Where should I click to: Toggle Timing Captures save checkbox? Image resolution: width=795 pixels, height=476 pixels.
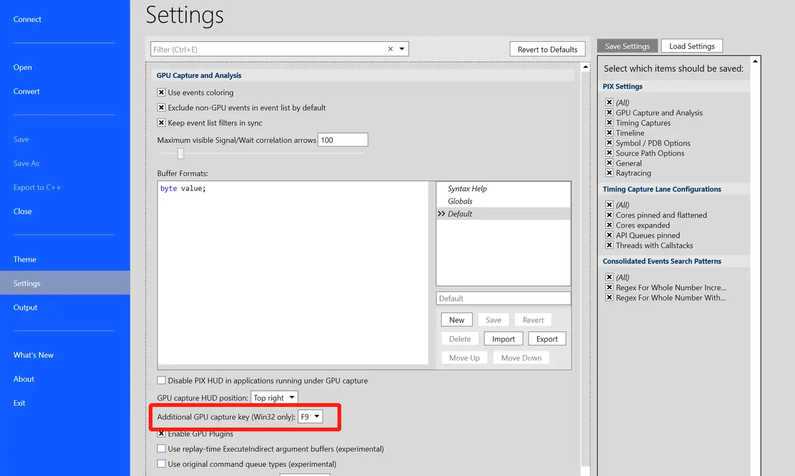tap(609, 123)
